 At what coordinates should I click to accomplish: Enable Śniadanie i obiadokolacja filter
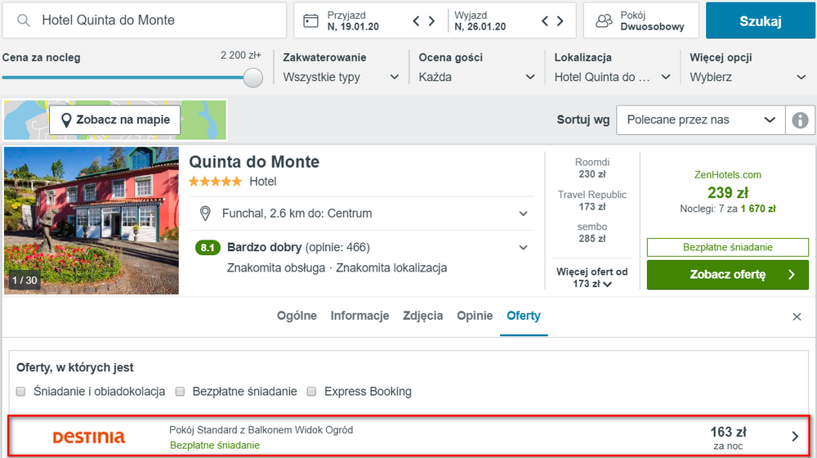point(21,392)
